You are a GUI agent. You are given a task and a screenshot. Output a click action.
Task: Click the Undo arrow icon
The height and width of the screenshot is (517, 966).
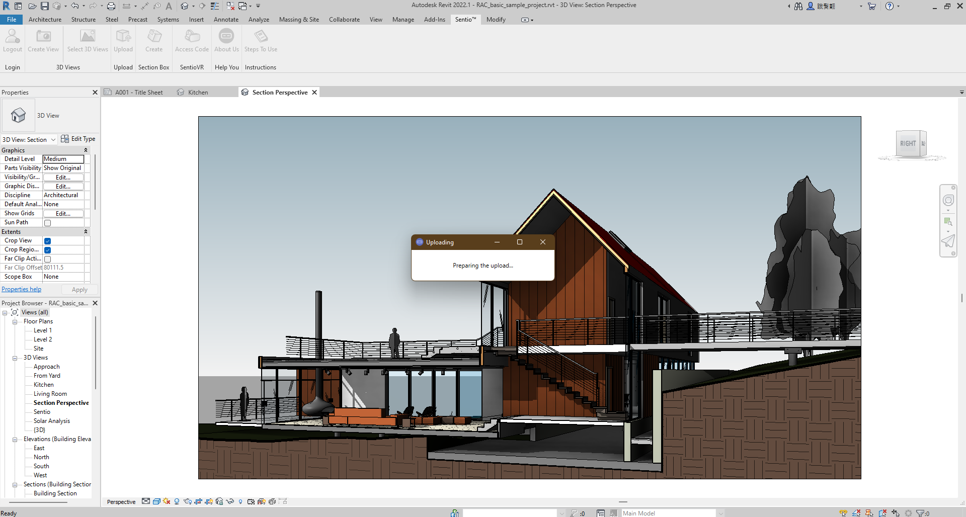click(75, 6)
